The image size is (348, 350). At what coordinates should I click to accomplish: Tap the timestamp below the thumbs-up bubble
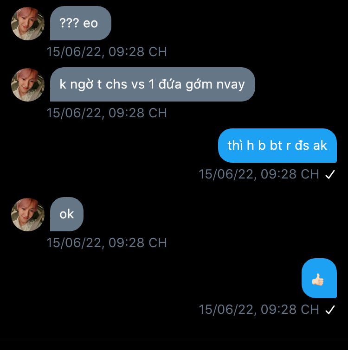click(259, 310)
